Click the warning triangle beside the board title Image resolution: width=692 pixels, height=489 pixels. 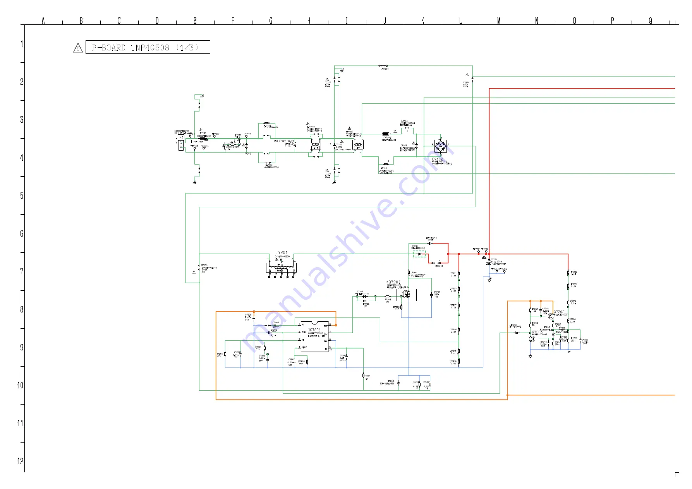pos(78,48)
